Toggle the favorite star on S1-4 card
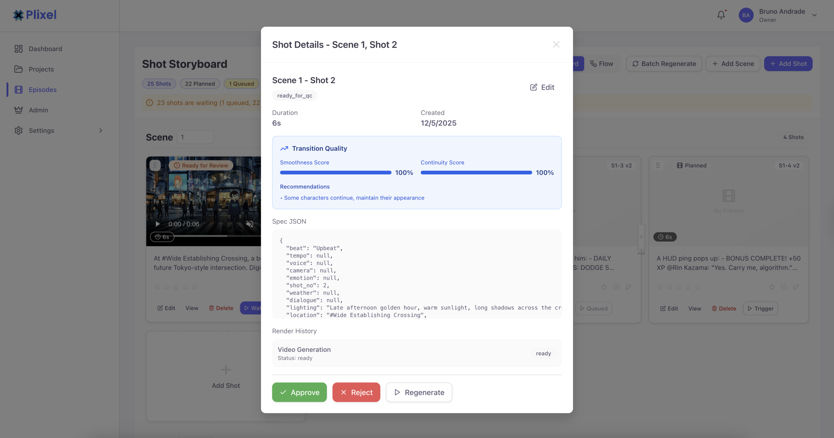The image size is (834, 438). click(x=771, y=287)
